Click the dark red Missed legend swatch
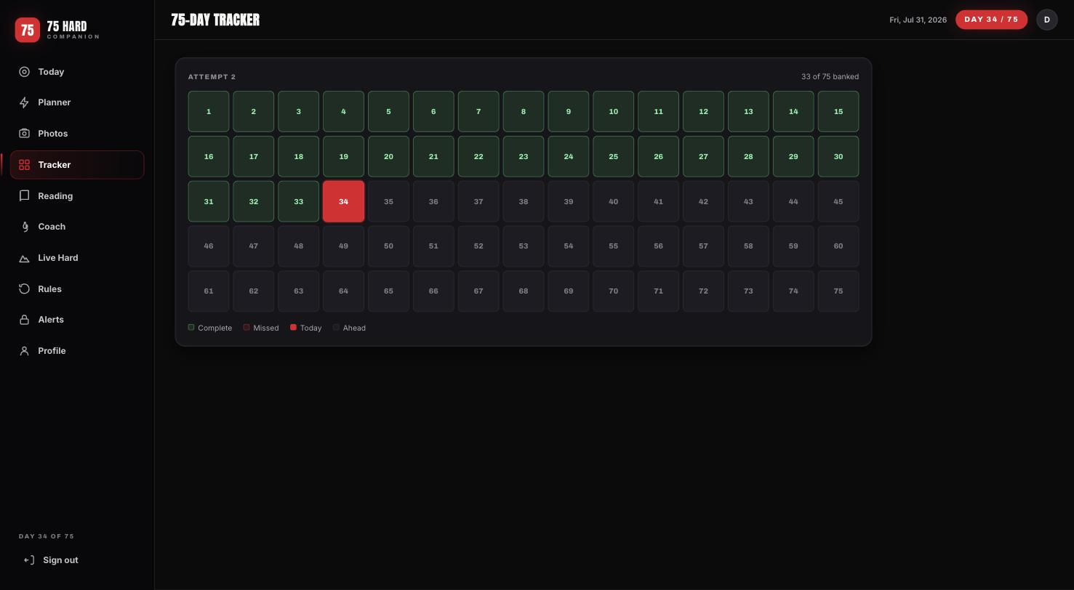Viewport: 1074px width, 590px height. click(247, 327)
